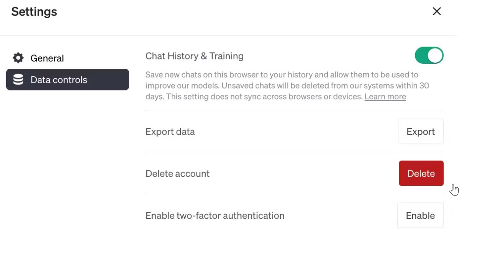Click the green track of the history switch
480x260 pixels.
click(421, 56)
